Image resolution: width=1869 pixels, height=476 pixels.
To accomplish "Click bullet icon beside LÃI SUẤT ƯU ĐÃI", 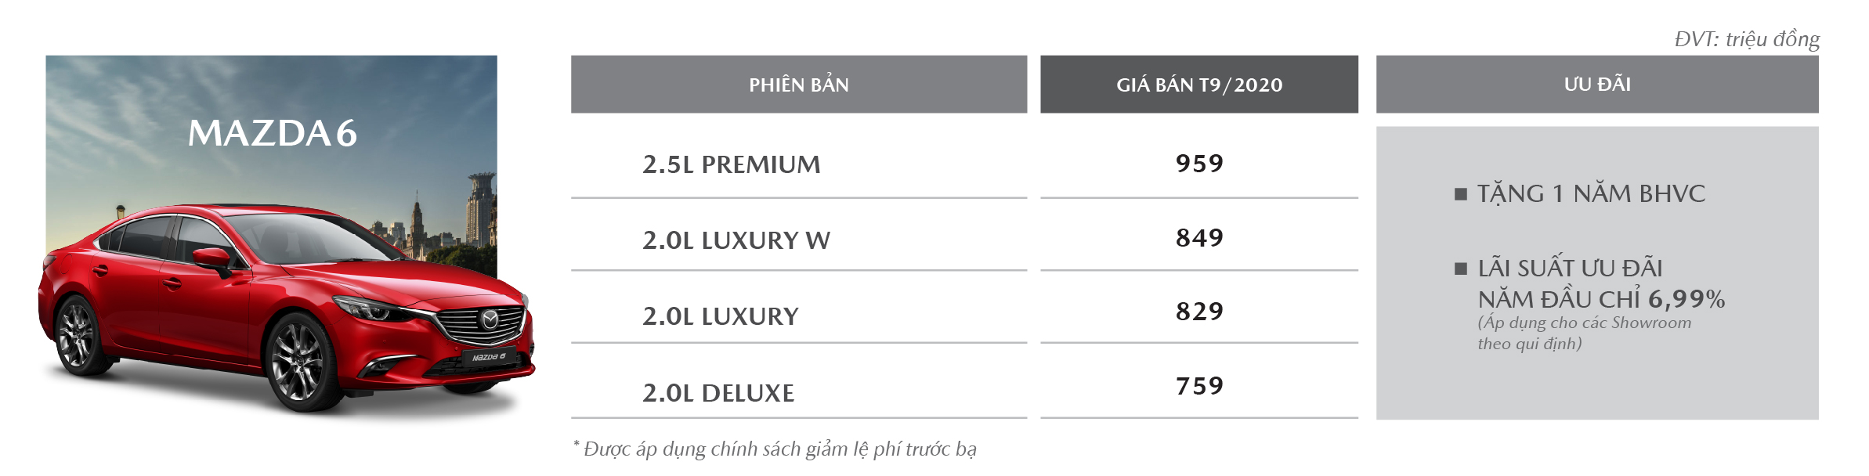I will [x=1460, y=269].
